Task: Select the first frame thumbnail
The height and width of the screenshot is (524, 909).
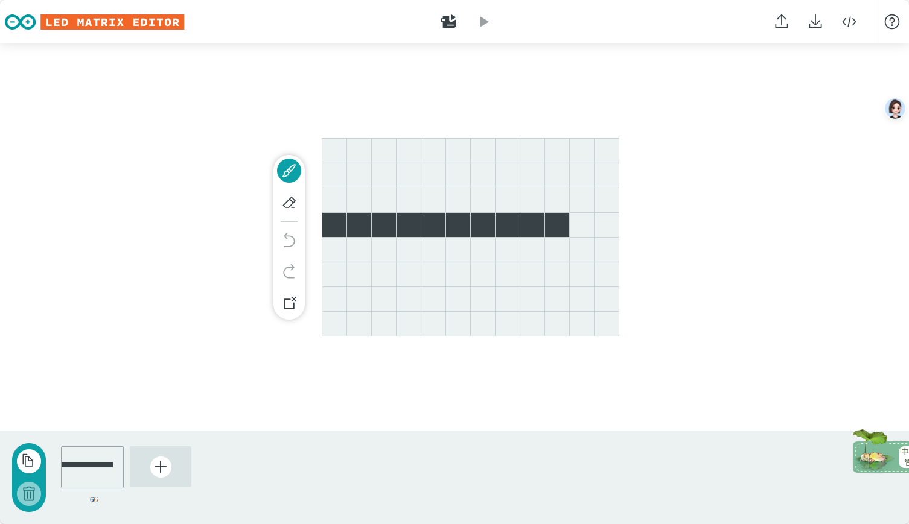Action: [92, 467]
